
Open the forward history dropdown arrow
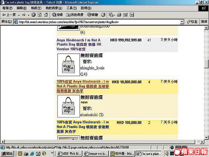pyautogui.click(x=28, y=15)
